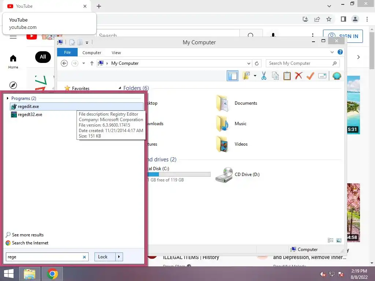Open the dropdown beside the folder options icon
The width and height of the screenshot is (375, 281).
pyautogui.click(x=255, y=76)
